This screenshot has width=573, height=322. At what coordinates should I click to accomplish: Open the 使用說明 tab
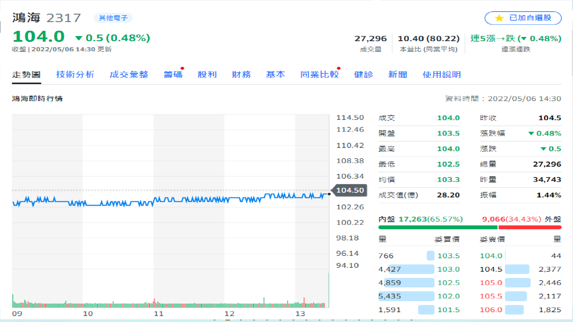pos(442,75)
